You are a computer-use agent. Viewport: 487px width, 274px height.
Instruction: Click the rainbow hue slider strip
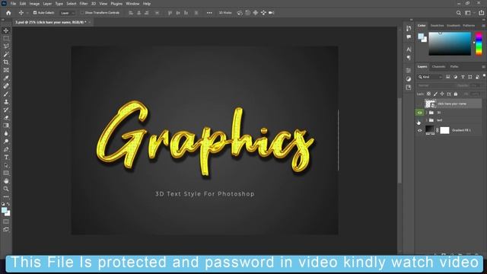479,43
